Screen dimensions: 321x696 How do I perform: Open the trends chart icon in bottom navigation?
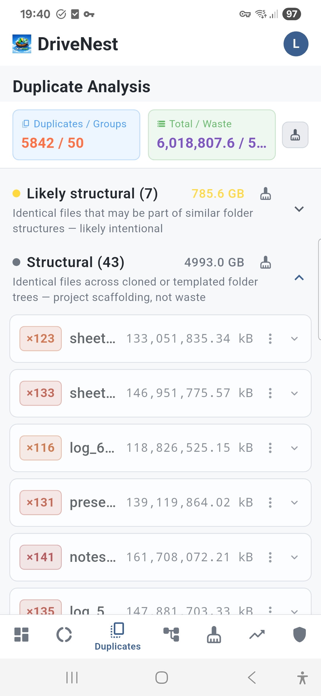coord(257,635)
